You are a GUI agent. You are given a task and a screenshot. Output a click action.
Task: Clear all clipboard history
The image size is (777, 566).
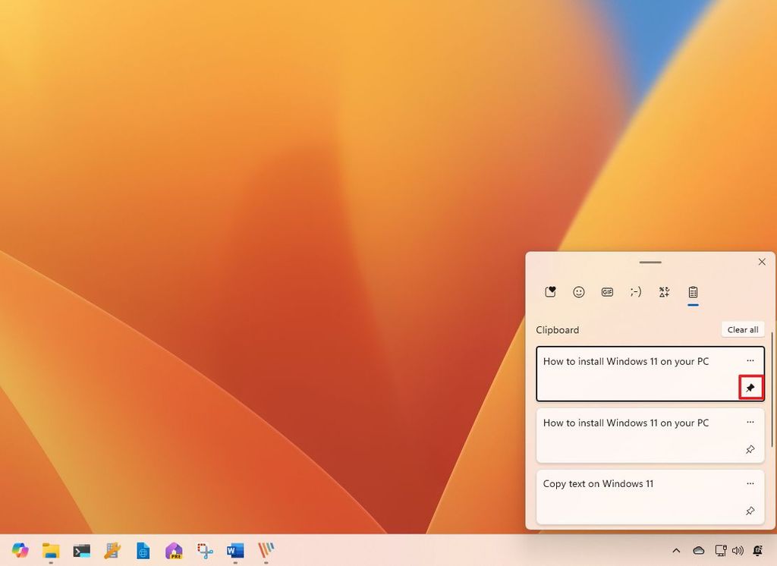(x=742, y=329)
